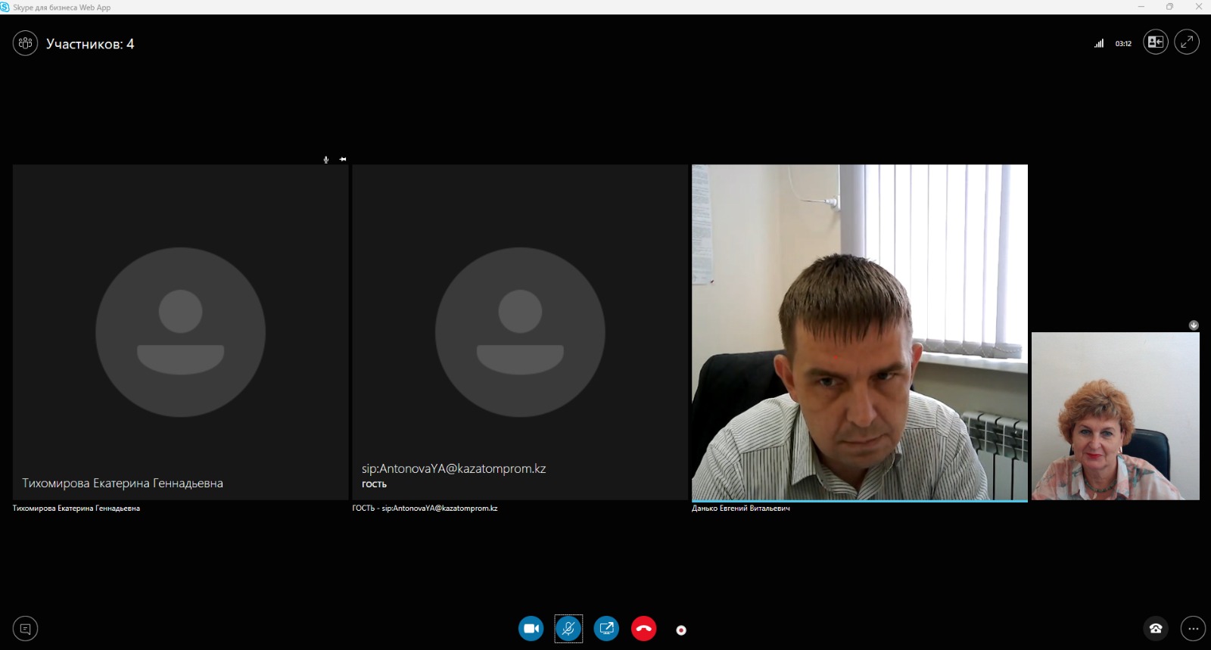This screenshot has width=1211, height=650.
Task: Click the microphone icon above Тихомирова's tile
Action: 326,160
